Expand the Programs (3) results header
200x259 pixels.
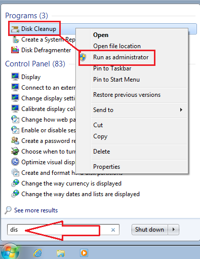click(x=27, y=16)
